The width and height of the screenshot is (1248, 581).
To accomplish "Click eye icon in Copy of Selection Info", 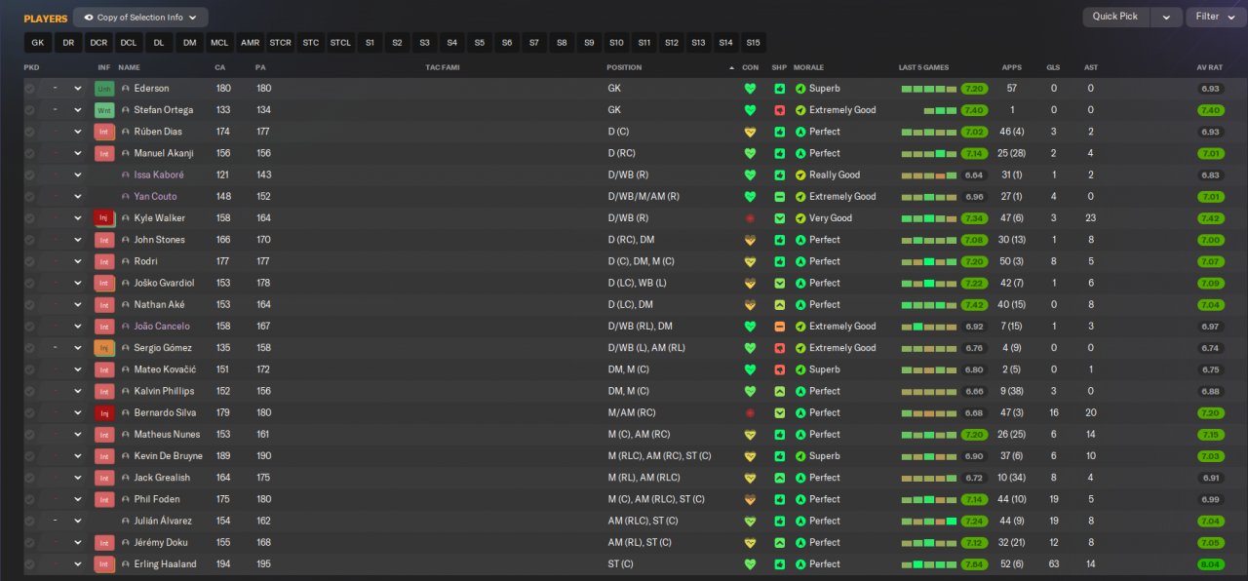I will (89, 18).
